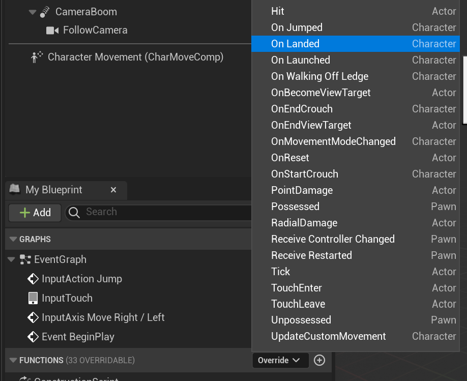
Task: Click the FollowCamera camera icon
Action: click(x=52, y=31)
